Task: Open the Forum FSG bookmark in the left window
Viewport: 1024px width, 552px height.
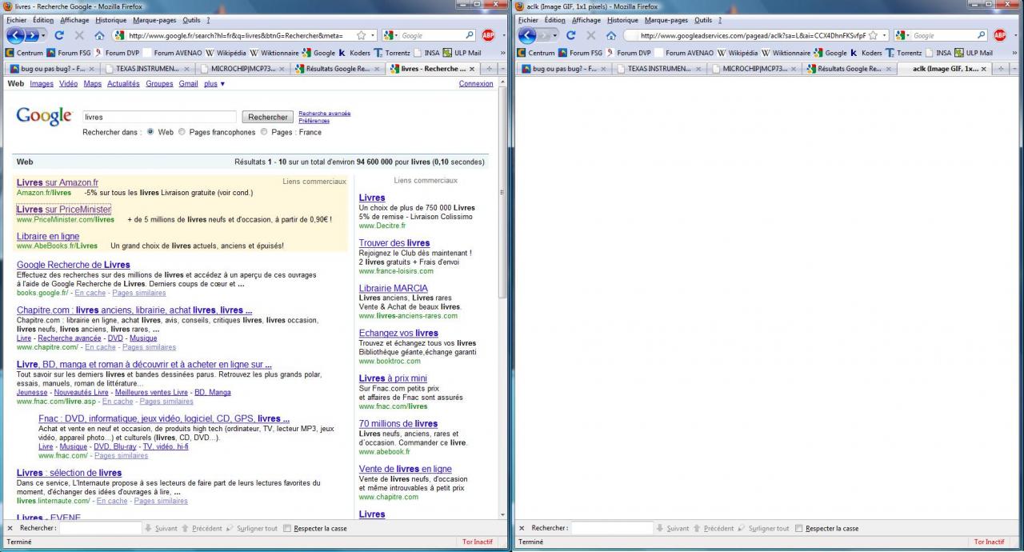Action: coord(68,53)
